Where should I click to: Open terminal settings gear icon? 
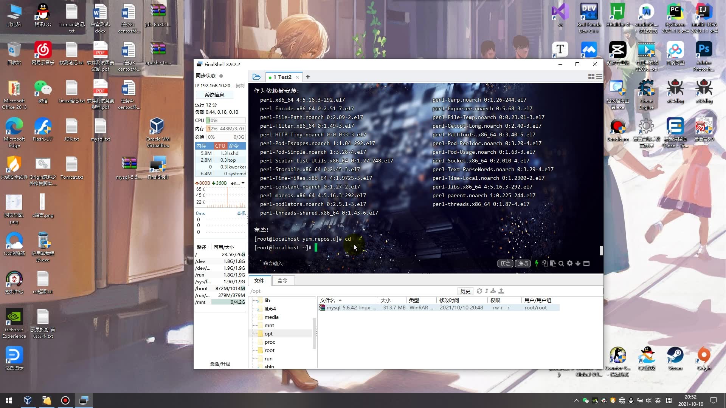[x=570, y=263]
